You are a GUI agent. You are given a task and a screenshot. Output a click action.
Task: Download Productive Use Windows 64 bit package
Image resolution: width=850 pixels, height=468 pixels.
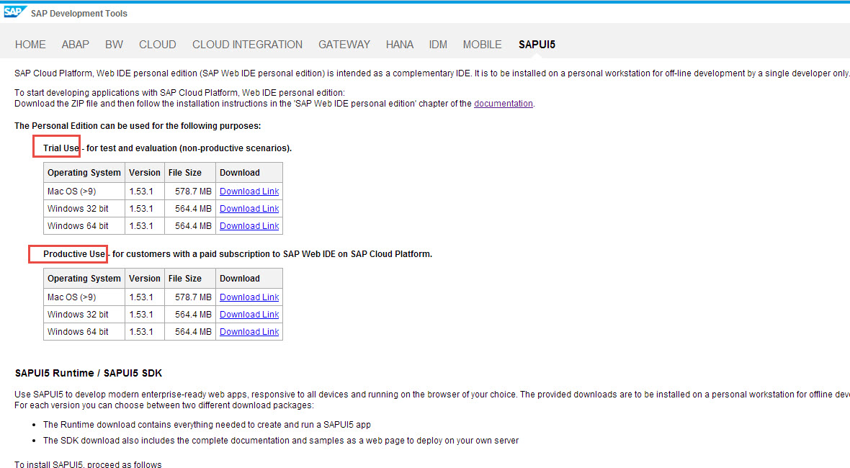249,332
